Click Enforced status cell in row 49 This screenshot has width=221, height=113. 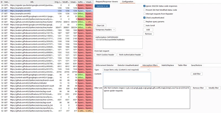(81, 75)
